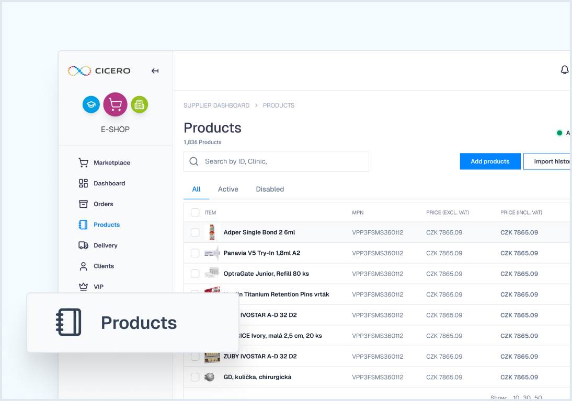Open the Dashboard grid icon
The height and width of the screenshot is (401, 572).
tap(84, 183)
